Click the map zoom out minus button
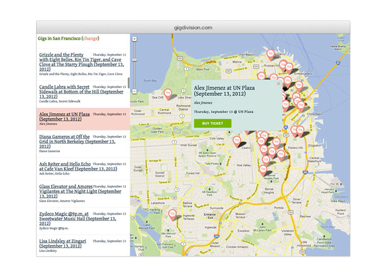This screenshot has height=275, width=385. [135, 91]
